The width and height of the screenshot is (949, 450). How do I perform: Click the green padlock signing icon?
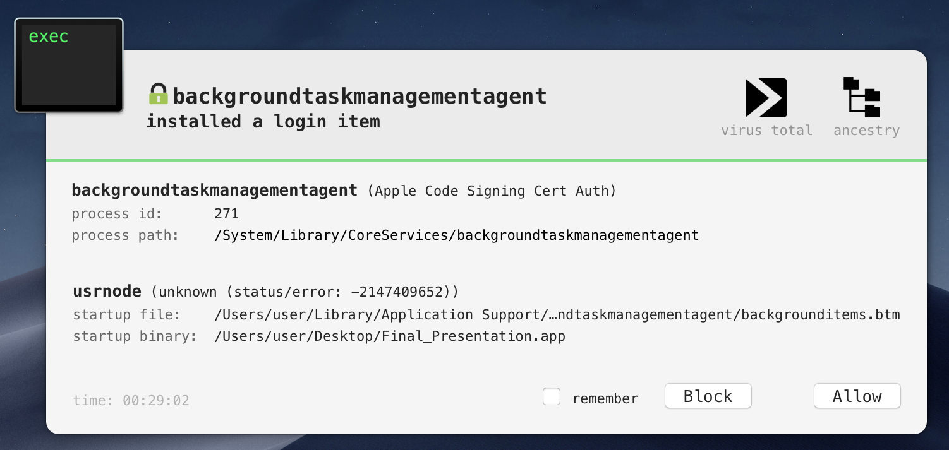[158, 94]
